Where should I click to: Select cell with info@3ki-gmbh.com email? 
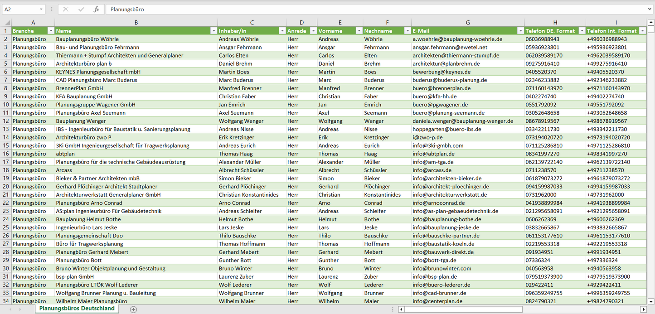[438, 145]
